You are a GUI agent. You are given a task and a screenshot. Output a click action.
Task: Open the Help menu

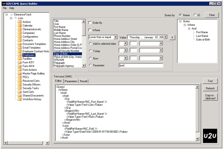click(x=12, y=8)
